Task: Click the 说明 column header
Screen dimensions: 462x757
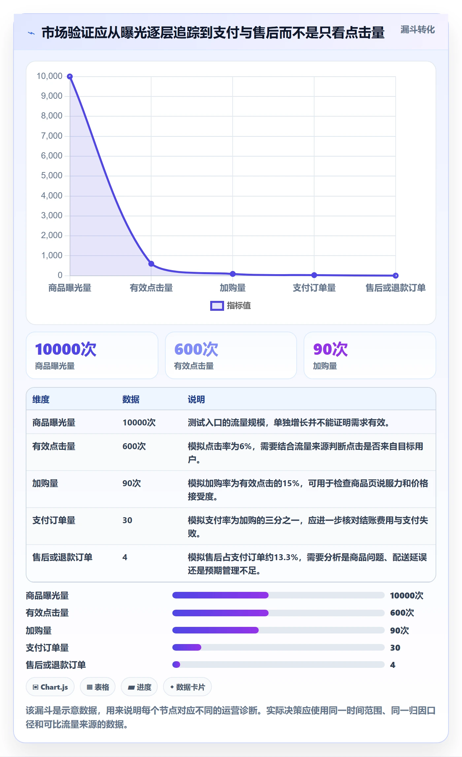Action: [196, 399]
